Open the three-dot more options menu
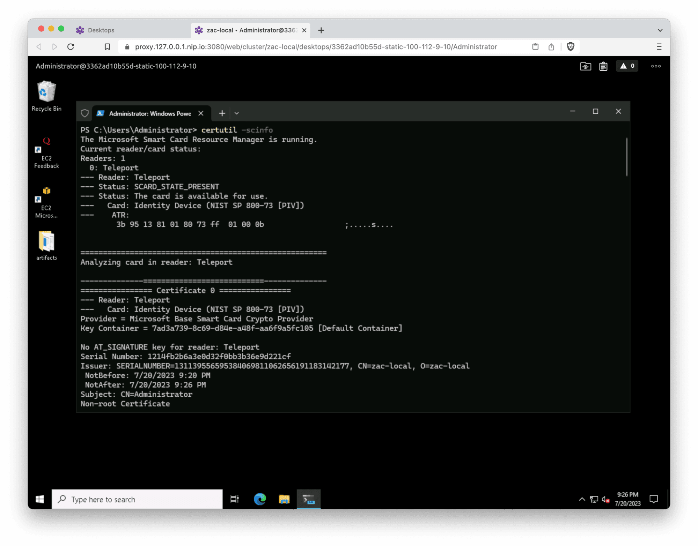 point(656,66)
